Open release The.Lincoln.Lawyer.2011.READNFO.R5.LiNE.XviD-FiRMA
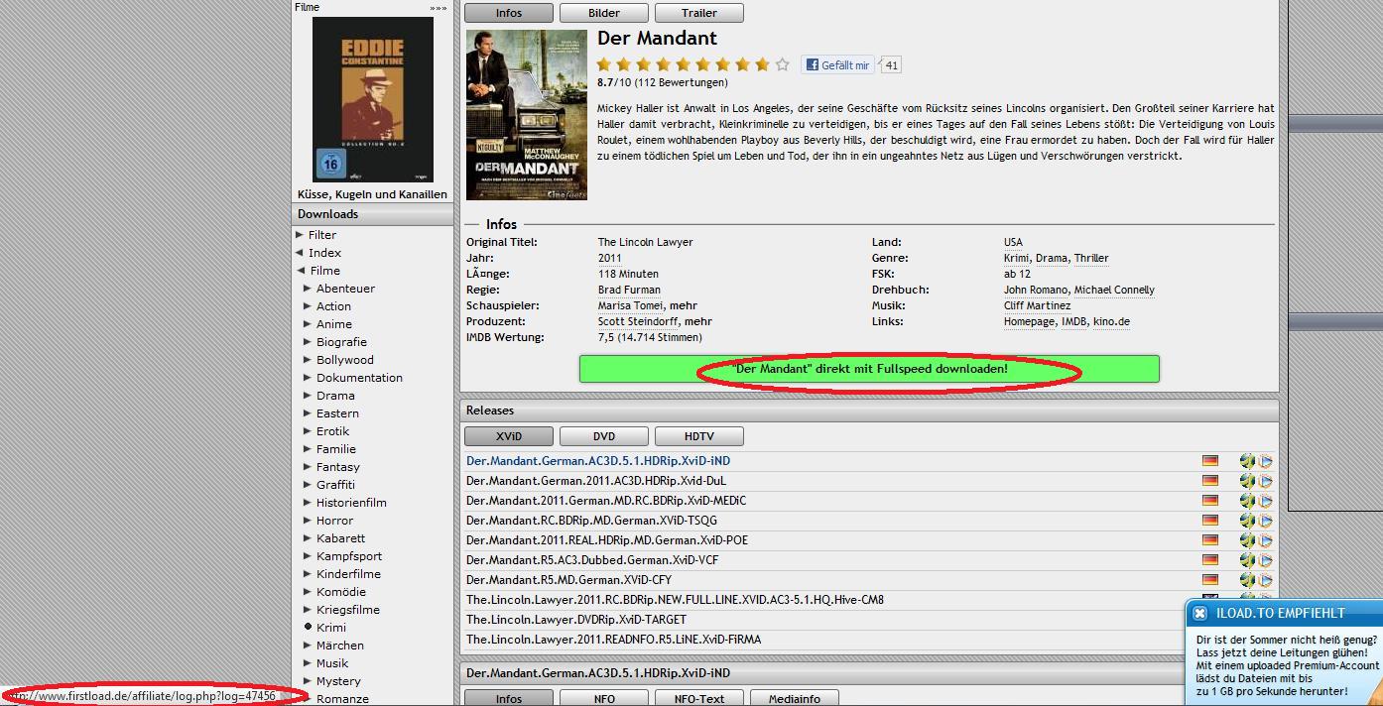 [613, 640]
